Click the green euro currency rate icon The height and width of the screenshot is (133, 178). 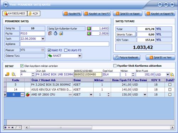pyautogui.click(x=89, y=34)
